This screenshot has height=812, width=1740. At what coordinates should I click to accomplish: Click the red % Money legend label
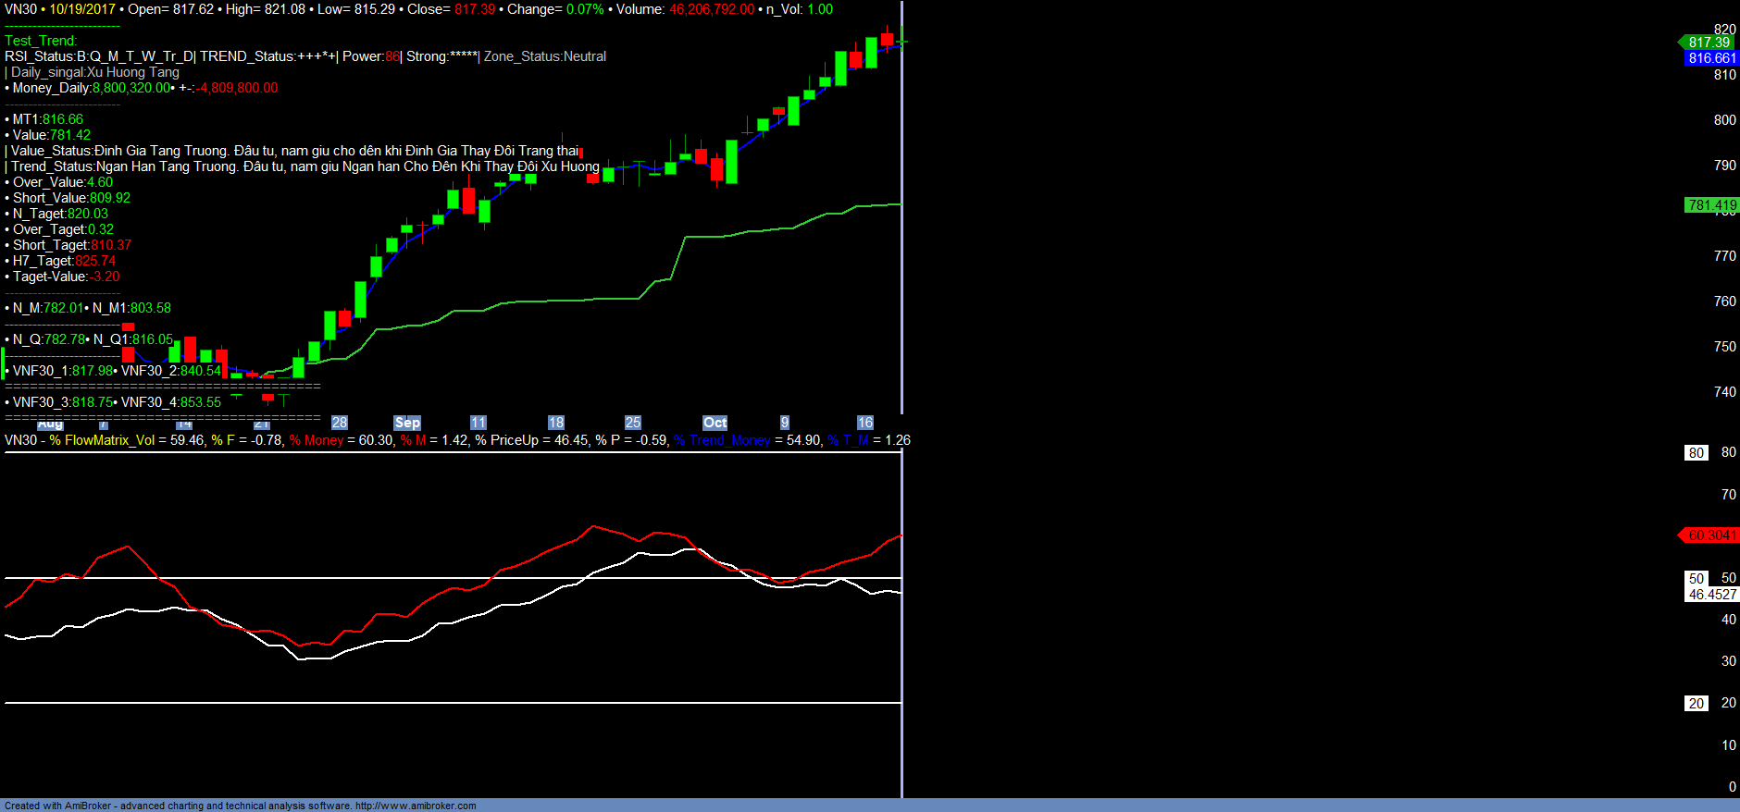click(316, 440)
